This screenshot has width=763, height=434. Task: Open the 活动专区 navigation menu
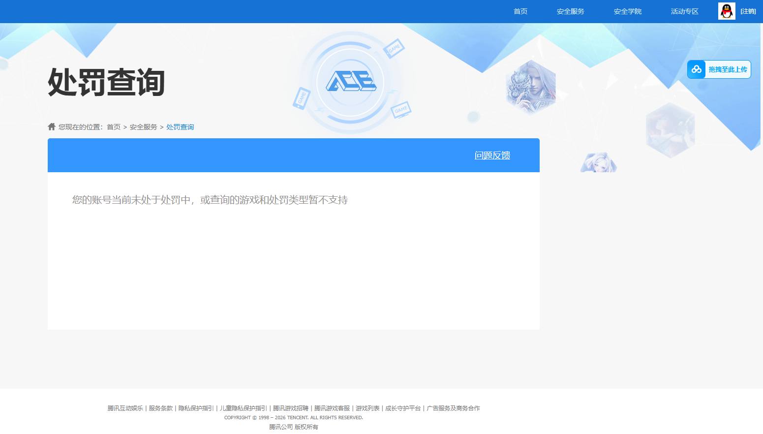[684, 11]
